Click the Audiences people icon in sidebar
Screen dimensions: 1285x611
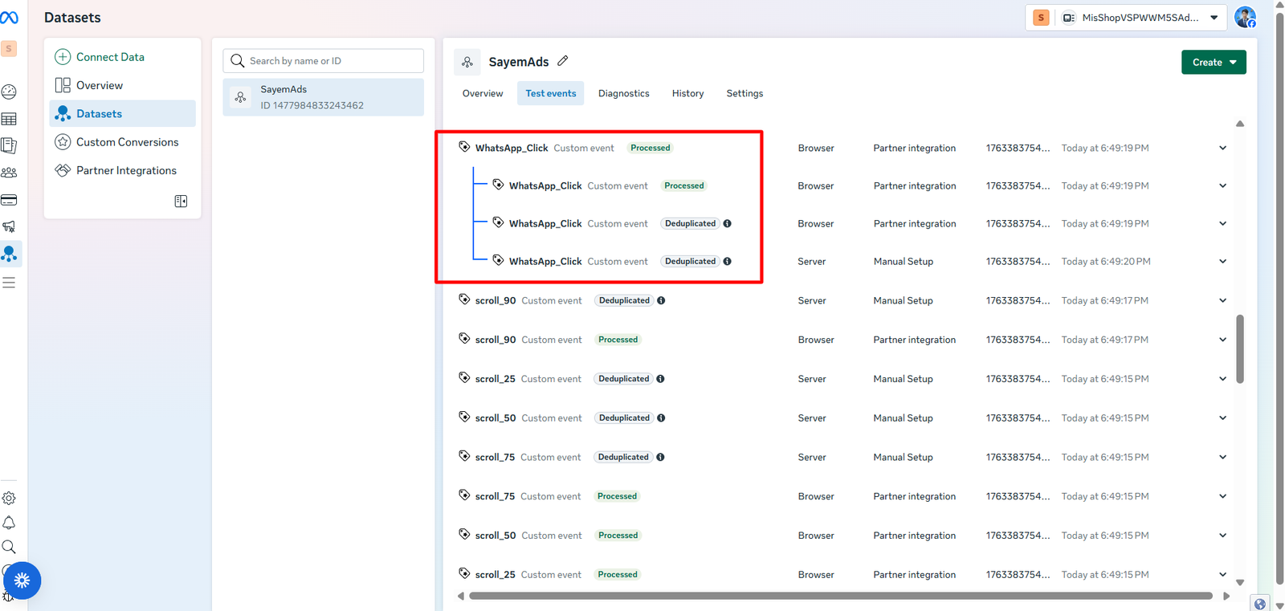pyautogui.click(x=10, y=173)
